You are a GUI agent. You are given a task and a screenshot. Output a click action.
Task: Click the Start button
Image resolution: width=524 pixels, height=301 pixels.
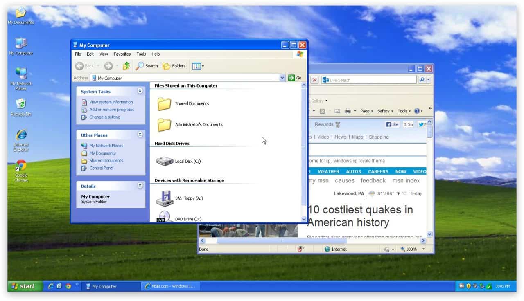tap(25, 286)
